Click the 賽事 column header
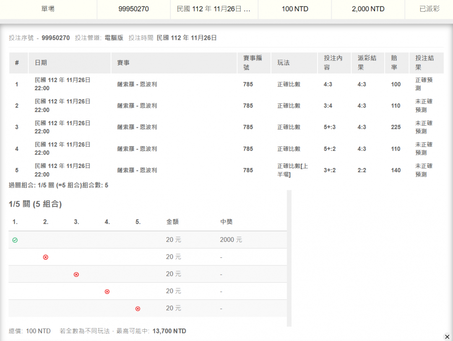Image resolution: width=453 pixels, height=341 pixels. (x=174, y=63)
